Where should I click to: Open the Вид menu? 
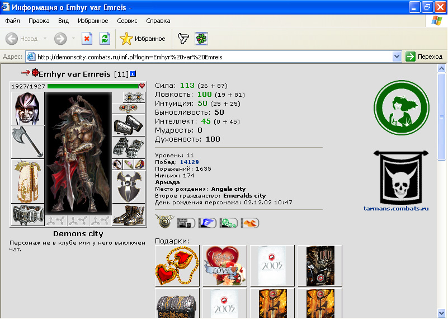[63, 21]
